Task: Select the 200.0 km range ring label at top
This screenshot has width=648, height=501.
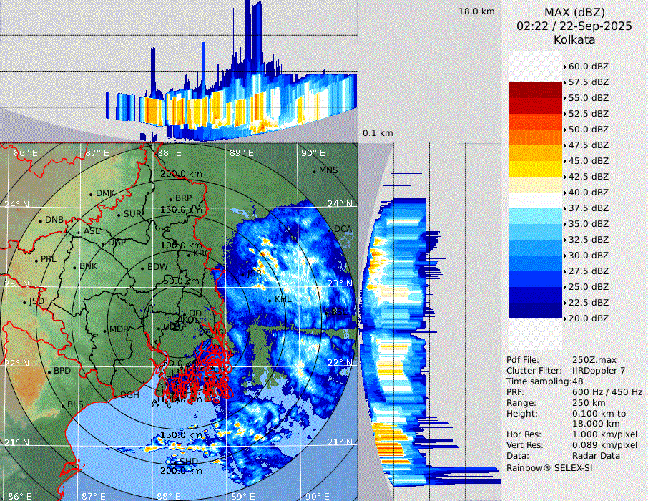Action: 180,174
